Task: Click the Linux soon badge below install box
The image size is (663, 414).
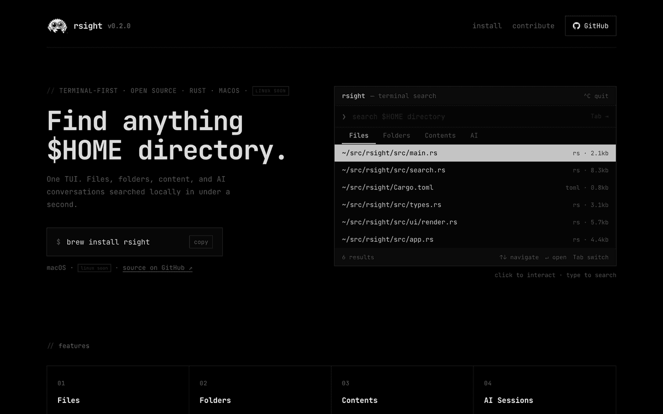Action: pyautogui.click(x=94, y=268)
